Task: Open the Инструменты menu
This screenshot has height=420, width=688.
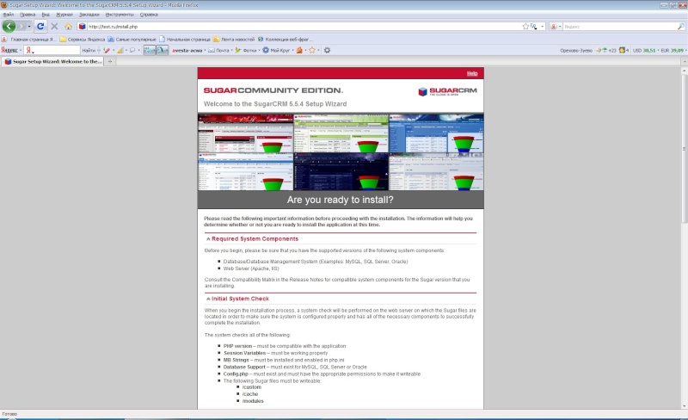Action: (x=120, y=15)
